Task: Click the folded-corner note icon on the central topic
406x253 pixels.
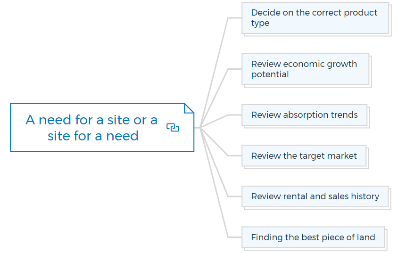Action: point(189,108)
